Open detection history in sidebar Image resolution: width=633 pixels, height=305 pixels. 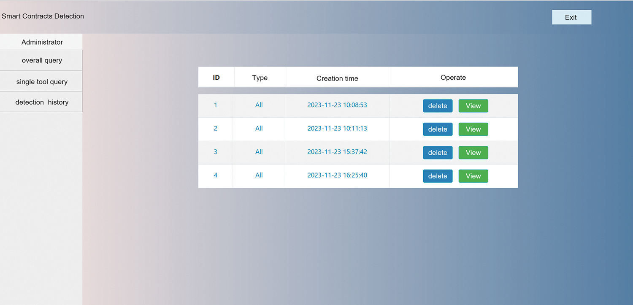tap(41, 102)
